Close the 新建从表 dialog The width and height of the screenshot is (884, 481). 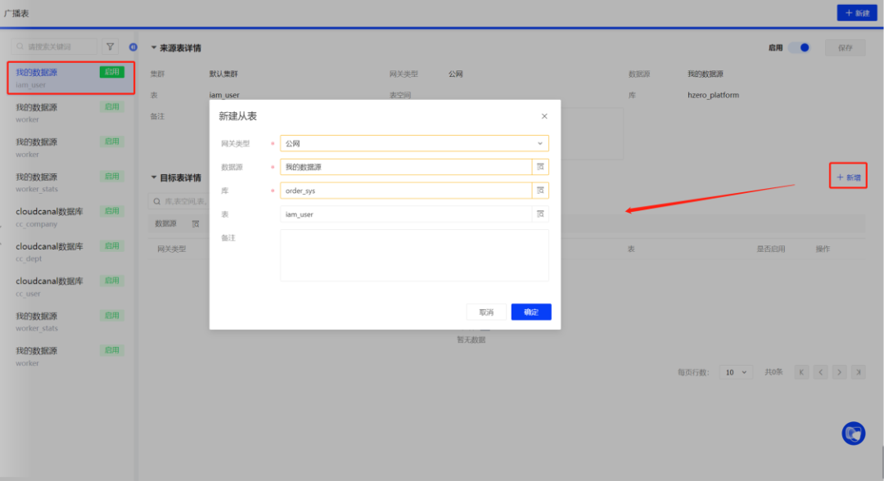tap(544, 116)
